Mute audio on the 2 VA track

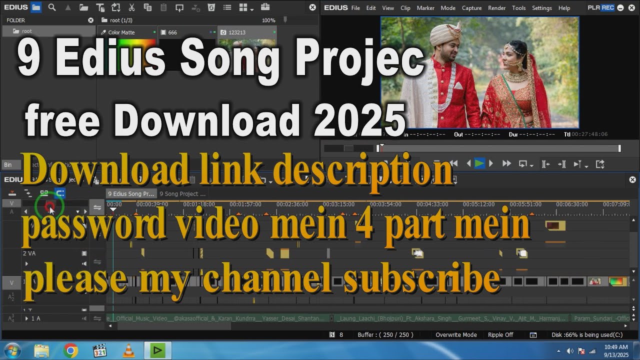coord(84,263)
